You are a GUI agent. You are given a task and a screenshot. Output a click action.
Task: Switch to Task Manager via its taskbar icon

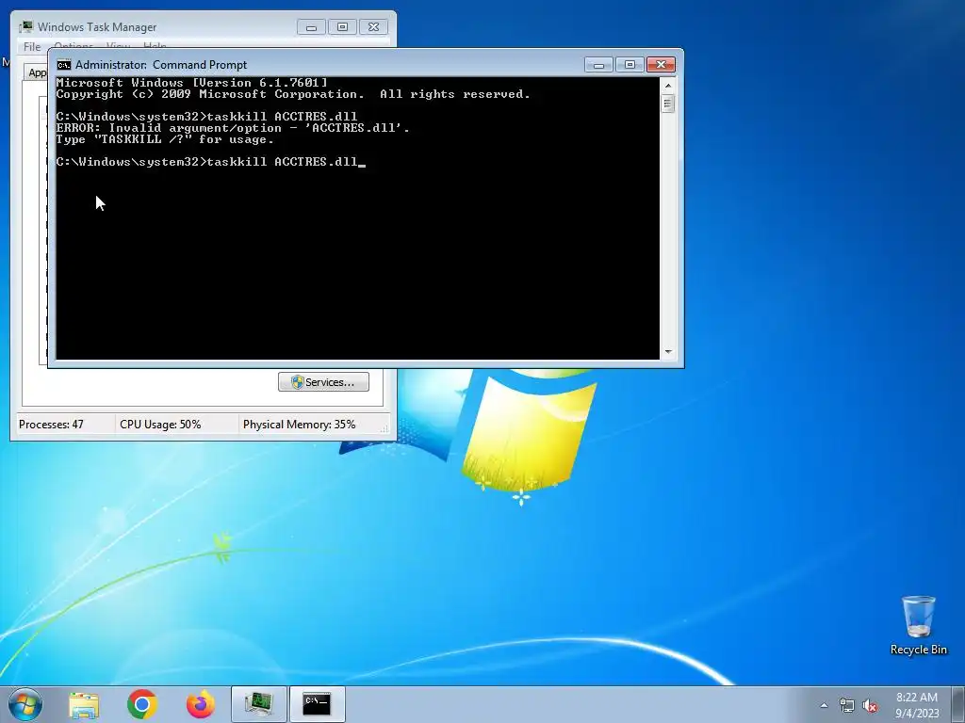[x=259, y=704]
